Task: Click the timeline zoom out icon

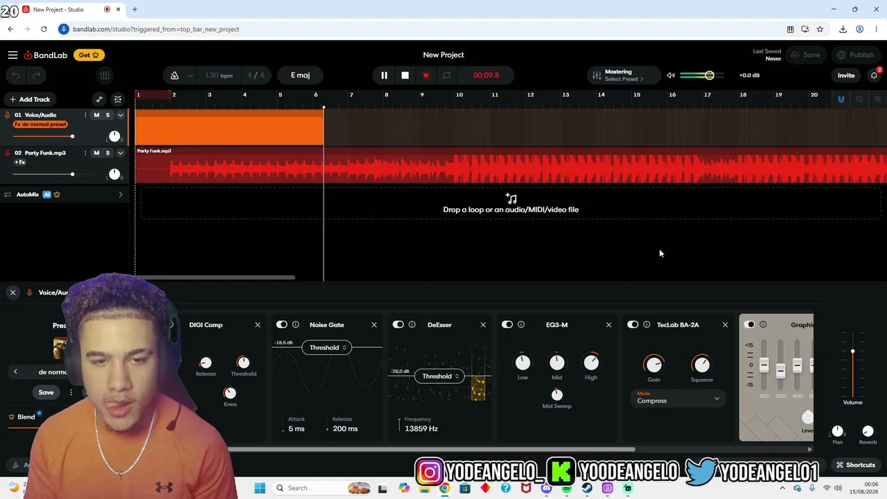Action: [x=859, y=99]
